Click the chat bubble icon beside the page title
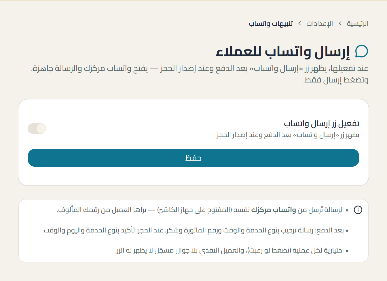 (362, 51)
